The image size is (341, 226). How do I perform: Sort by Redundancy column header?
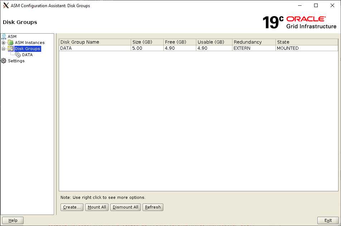point(254,42)
